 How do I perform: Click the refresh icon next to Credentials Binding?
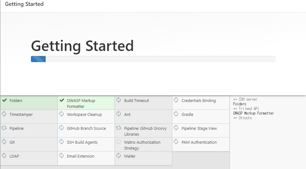point(176,100)
